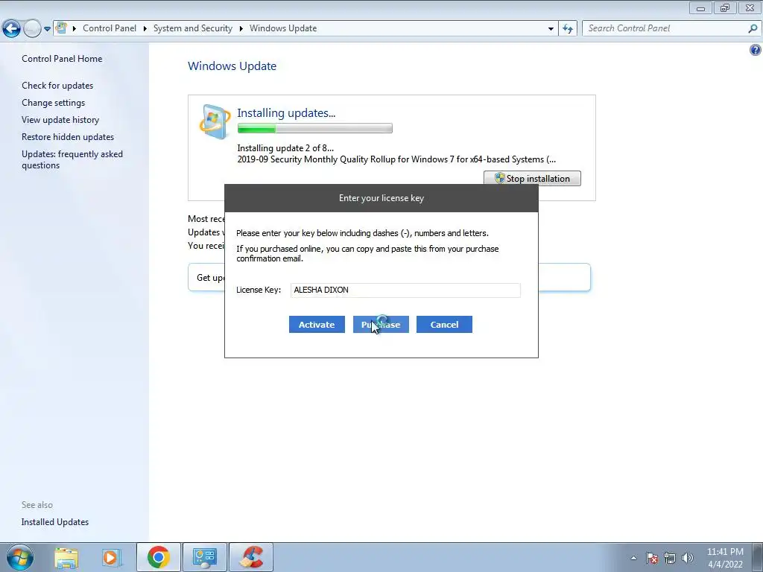Expand the arrow after Control Panel breadcrumb
This screenshot has width=763, height=572.
[x=145, y=28]
